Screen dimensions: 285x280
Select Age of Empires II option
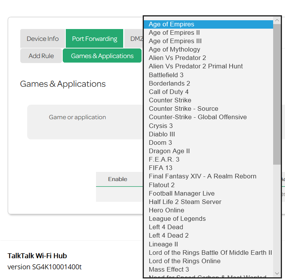pos(208,33)
